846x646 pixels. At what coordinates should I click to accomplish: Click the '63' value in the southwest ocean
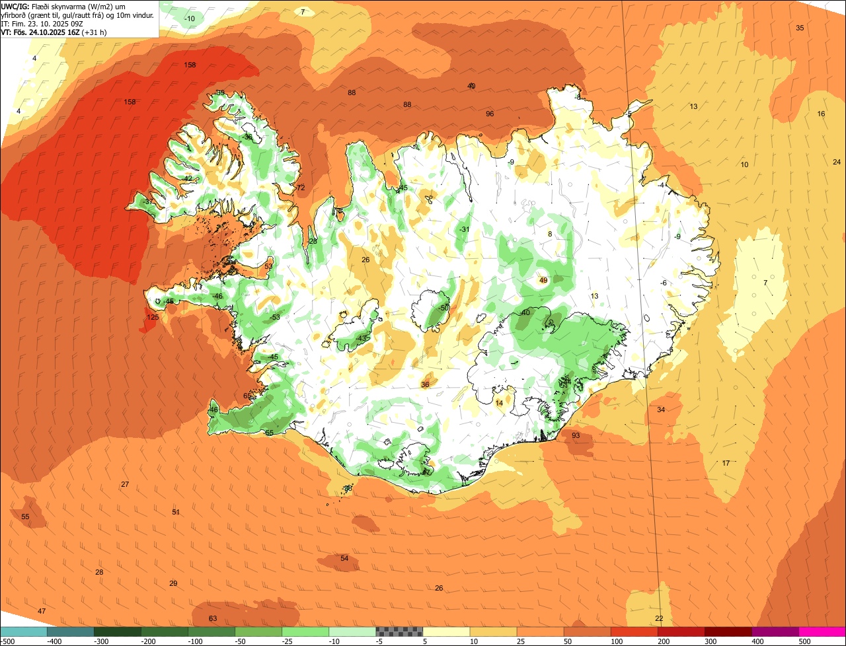[213, 619]
